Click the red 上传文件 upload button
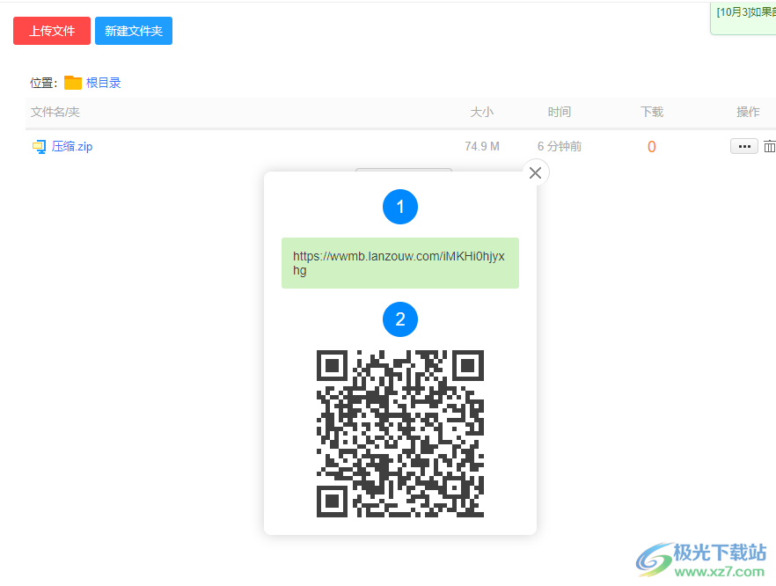The image size is (776, 586). tap(52, 31)
